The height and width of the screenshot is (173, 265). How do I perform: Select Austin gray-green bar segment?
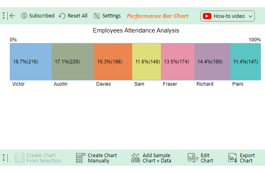(x=73, y=62)
